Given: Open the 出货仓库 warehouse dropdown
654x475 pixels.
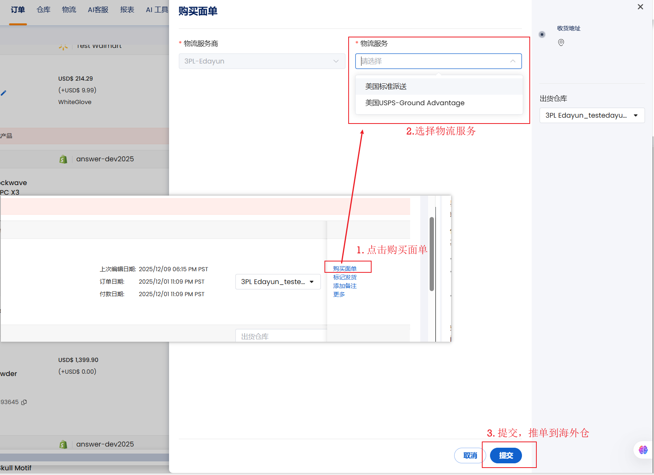Looking at the screenshot, I should pos(591,115).
